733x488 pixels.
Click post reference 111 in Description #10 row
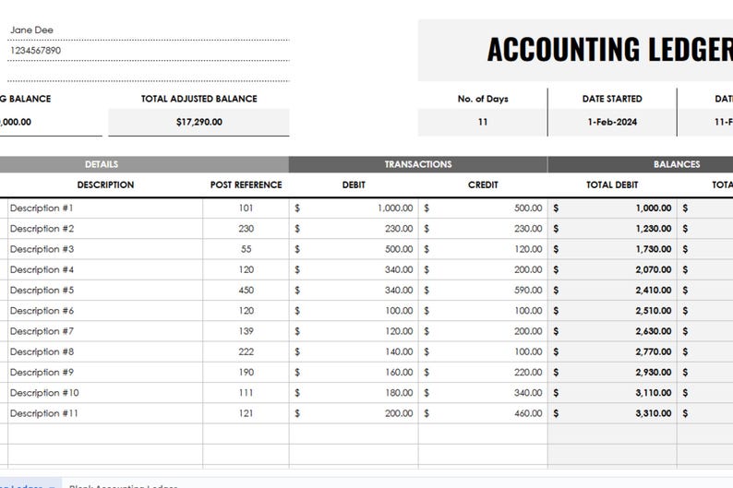click(x=246, y=393)
